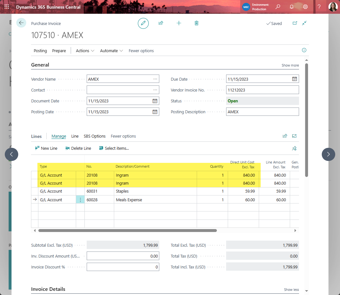Viewport: 340px width, 295px height.
Task: Click the search magnifier icon in header
Action: click(278, 7)
